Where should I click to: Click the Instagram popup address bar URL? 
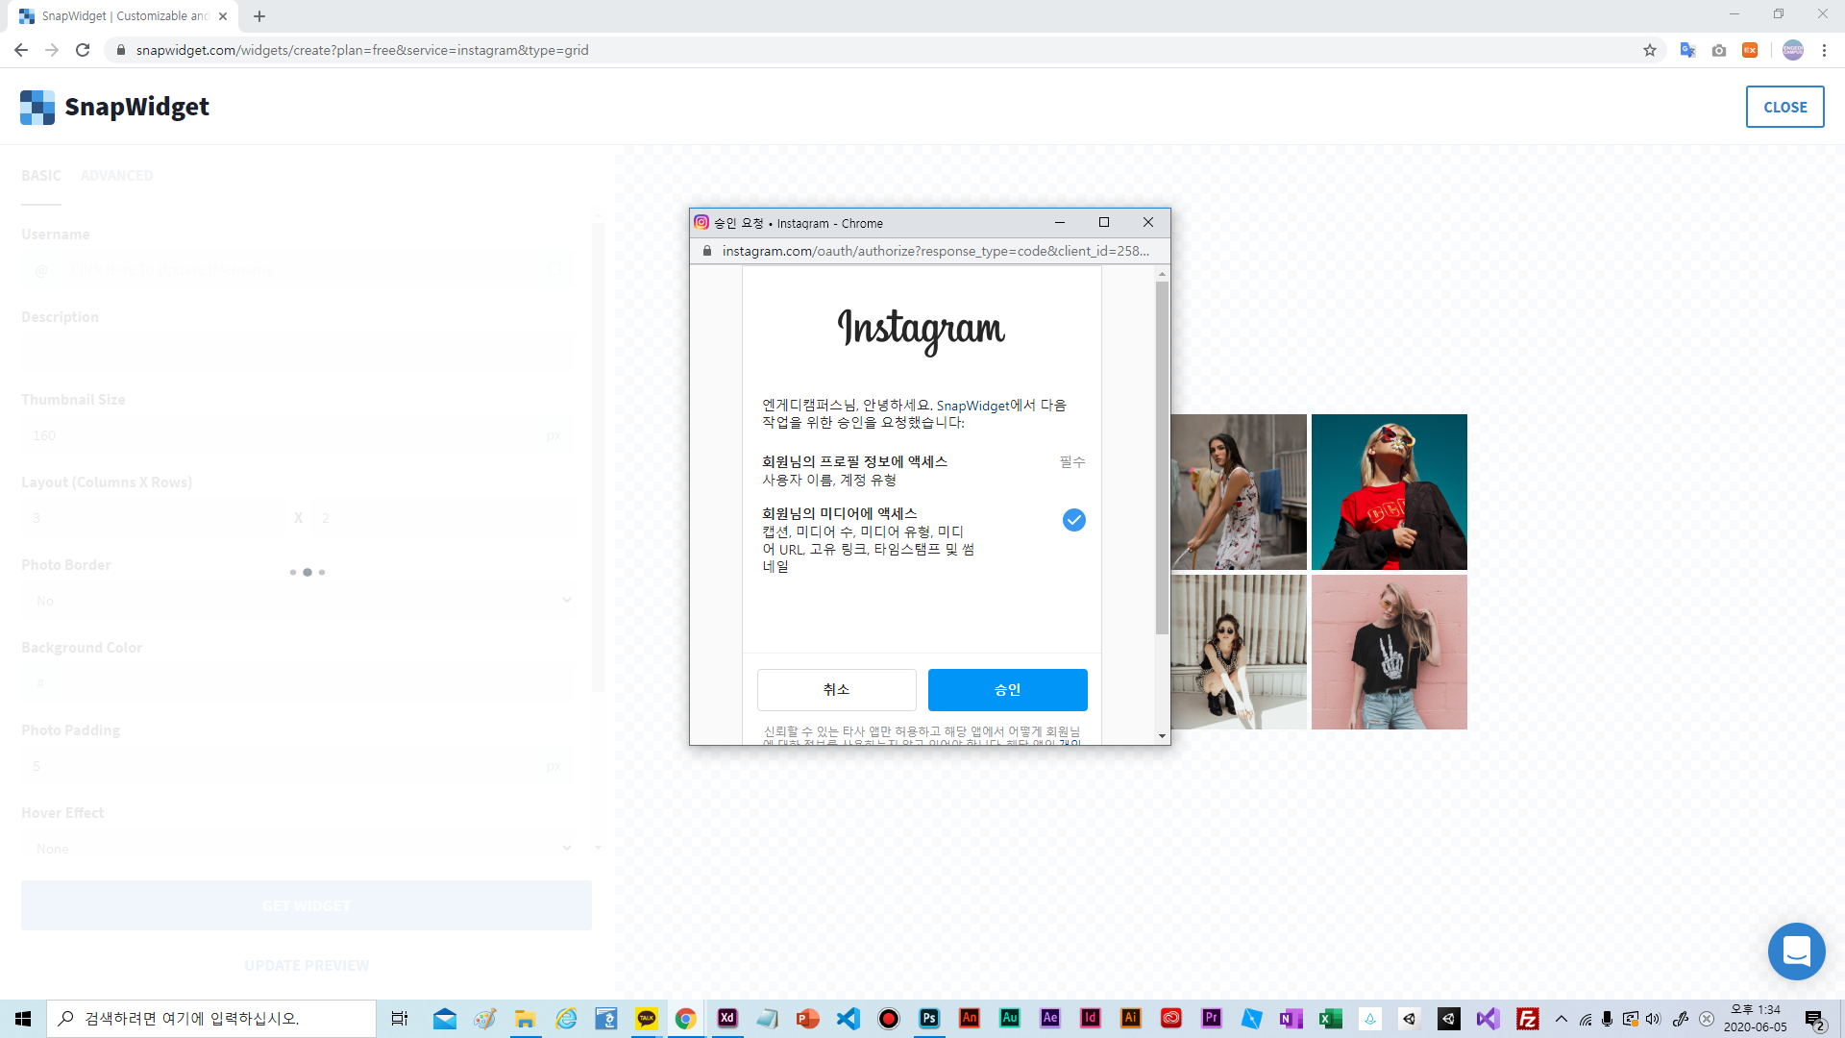(x=935, y=251)
